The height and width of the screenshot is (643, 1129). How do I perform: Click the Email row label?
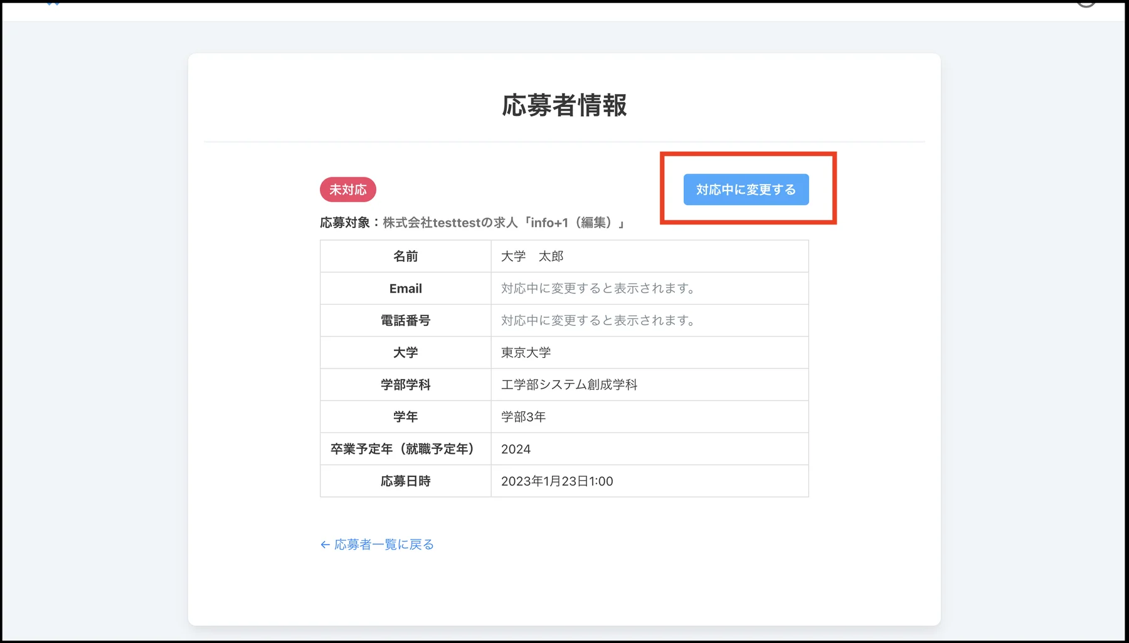(x=406, y=288)
